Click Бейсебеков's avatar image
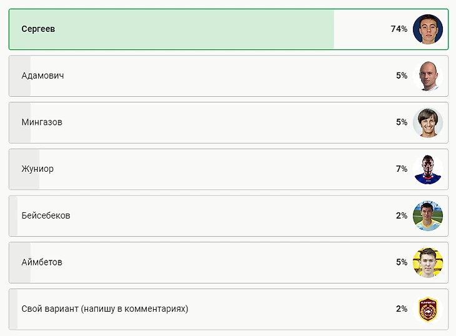The height and width of the screenshot is (336, 456). [x=428, y=216]
